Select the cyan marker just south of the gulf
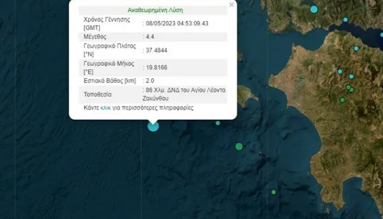Viewport: 383px width, 219px height. [x=356, y=49]
